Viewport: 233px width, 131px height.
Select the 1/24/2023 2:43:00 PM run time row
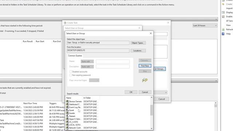click(33, 107)
